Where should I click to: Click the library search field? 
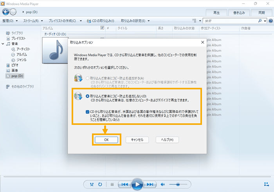point(230,21)
